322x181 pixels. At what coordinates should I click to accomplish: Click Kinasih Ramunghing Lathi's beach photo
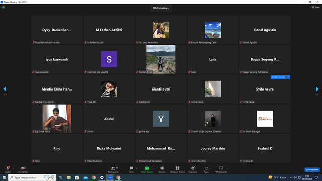[x=213, y=30]
